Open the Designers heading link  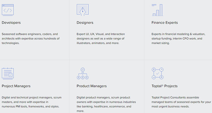pos(85,23)
